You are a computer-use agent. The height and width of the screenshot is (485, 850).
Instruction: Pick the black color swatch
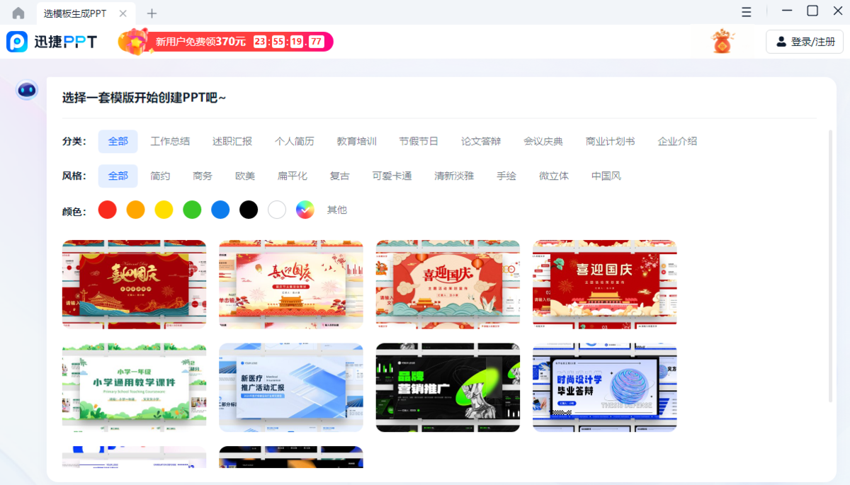click(249, 210)
